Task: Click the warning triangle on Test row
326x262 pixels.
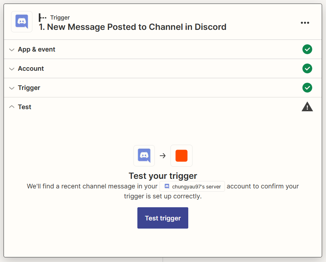Action: tap(307, 107)
